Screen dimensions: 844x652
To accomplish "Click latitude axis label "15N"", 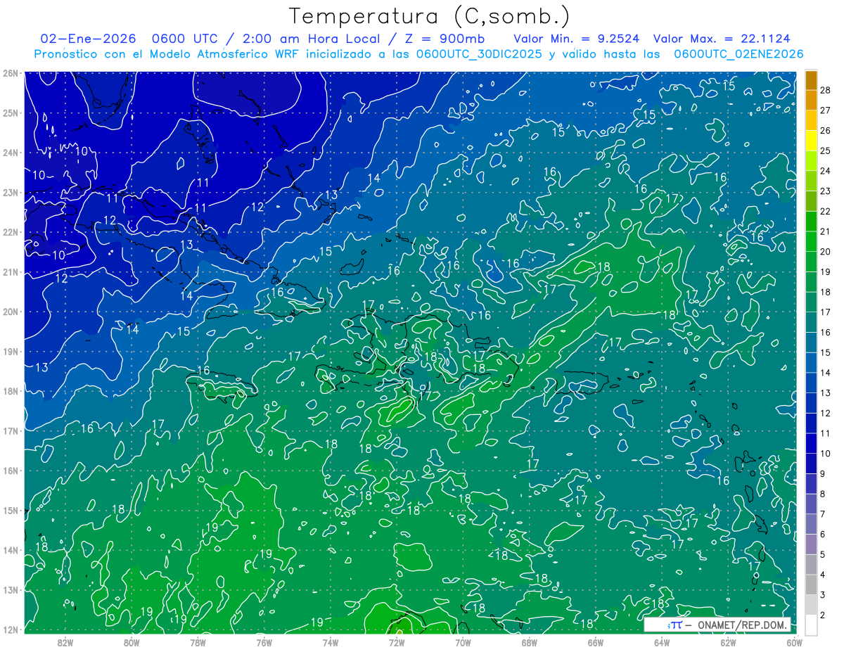I will [10, 511].
